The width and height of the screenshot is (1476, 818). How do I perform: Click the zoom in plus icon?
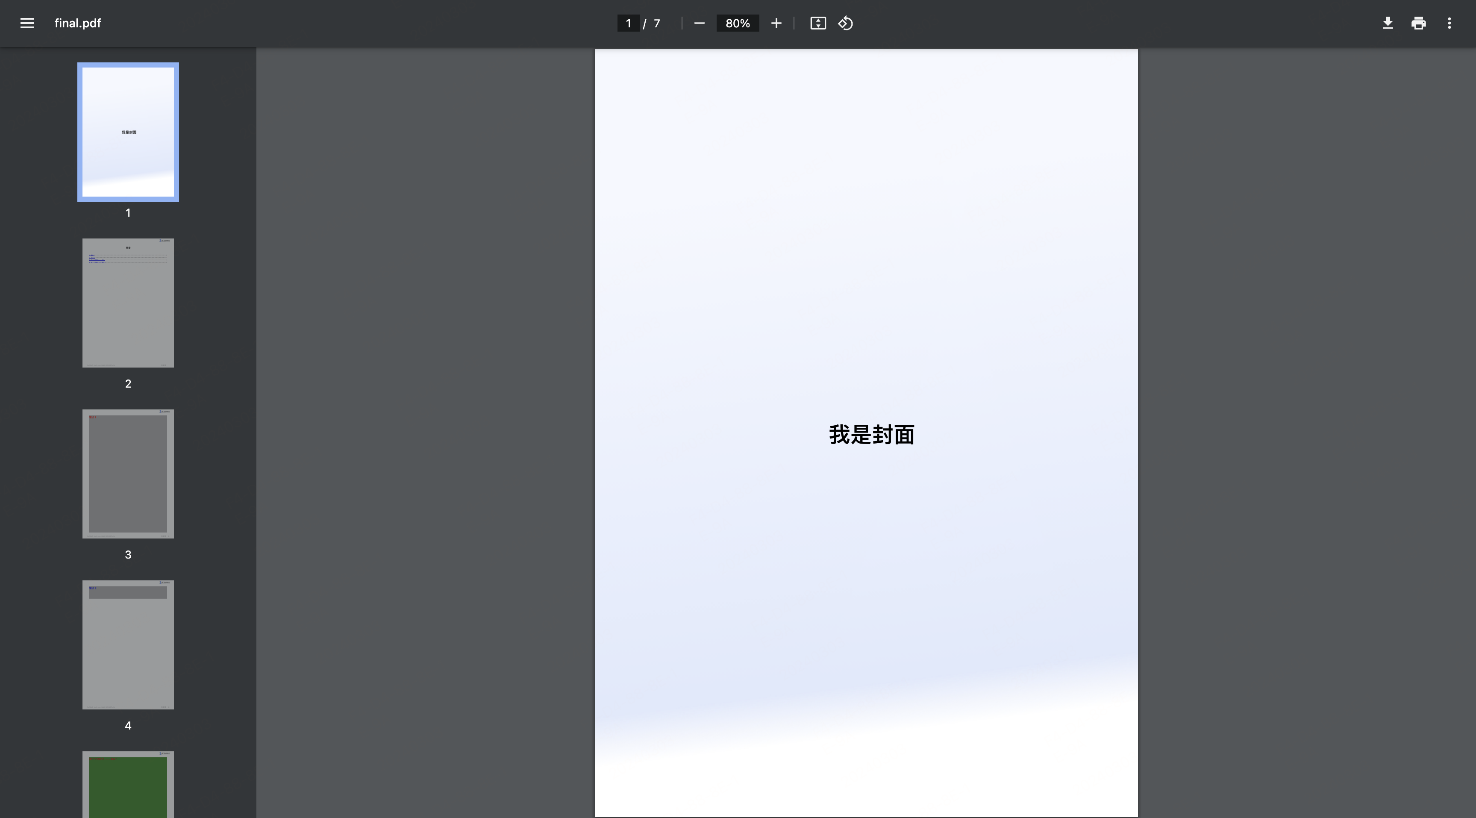pyautogui.click(x=776, y=24)
